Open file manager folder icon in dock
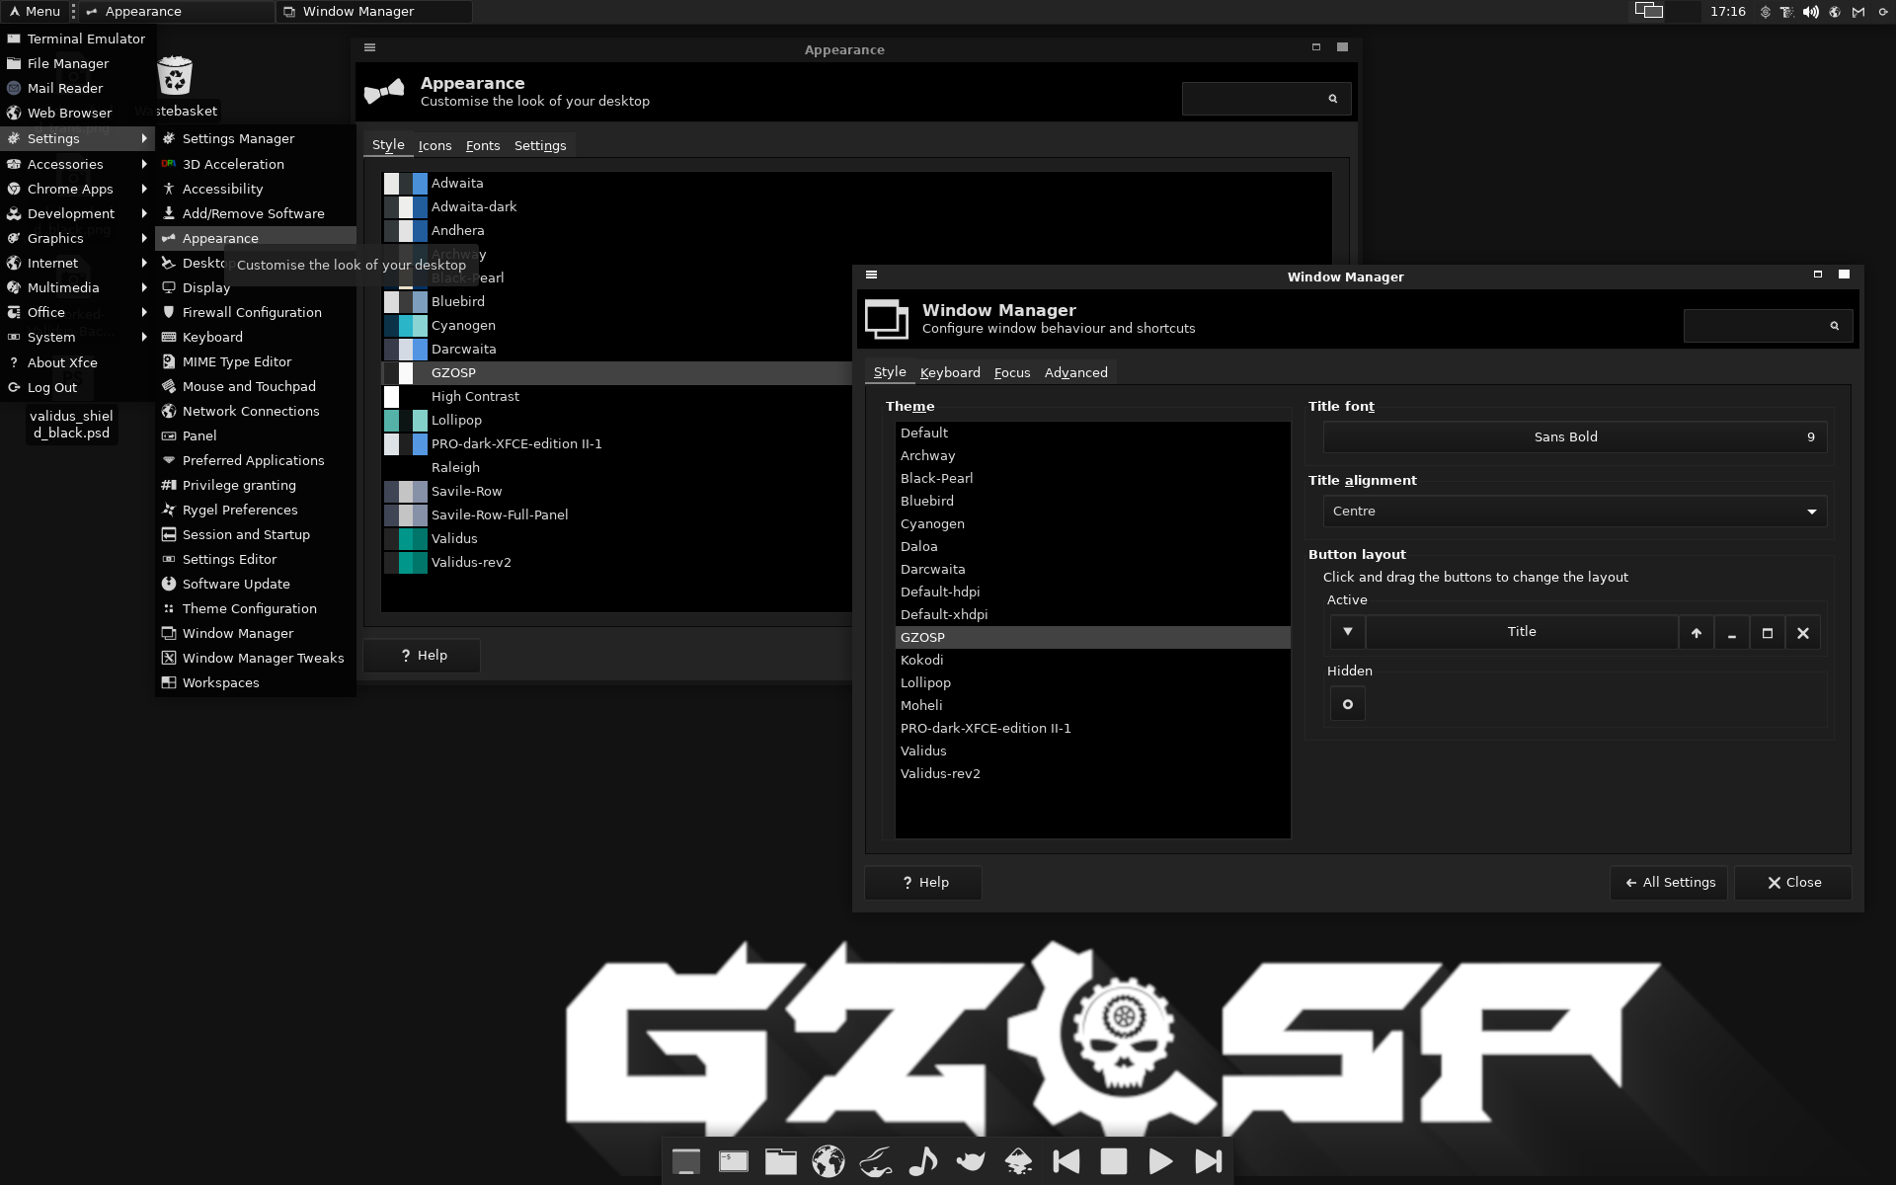Viewport: 1896px width, 1185px height. [x=781, y=1161]
